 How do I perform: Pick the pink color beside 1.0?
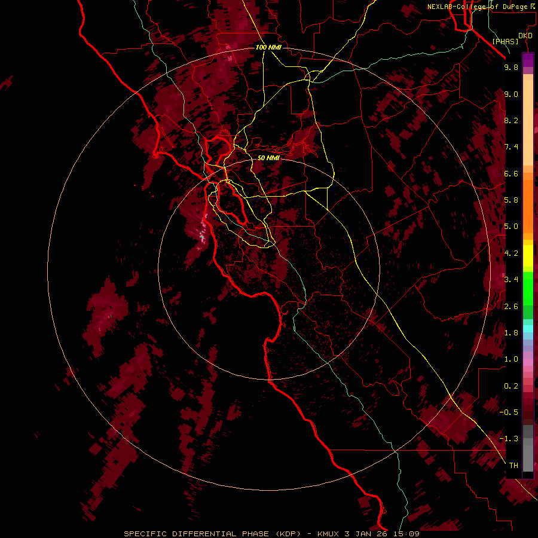pos(528,362)
